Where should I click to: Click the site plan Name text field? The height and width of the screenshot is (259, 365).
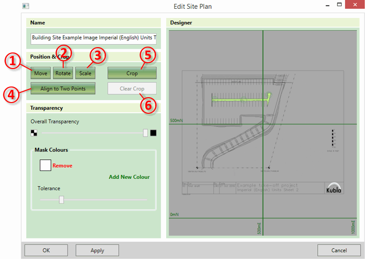[x=94, y=38]
